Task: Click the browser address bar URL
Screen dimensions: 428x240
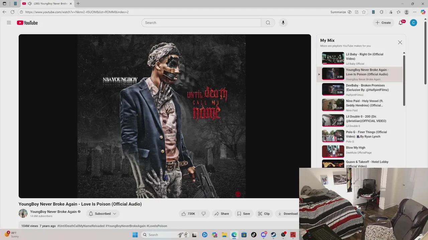Action: (77, 12)
